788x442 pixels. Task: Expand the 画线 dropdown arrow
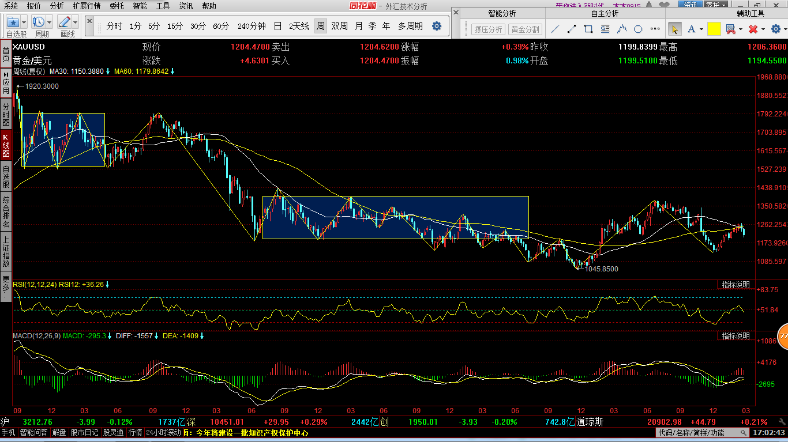[x=75, y=22]
